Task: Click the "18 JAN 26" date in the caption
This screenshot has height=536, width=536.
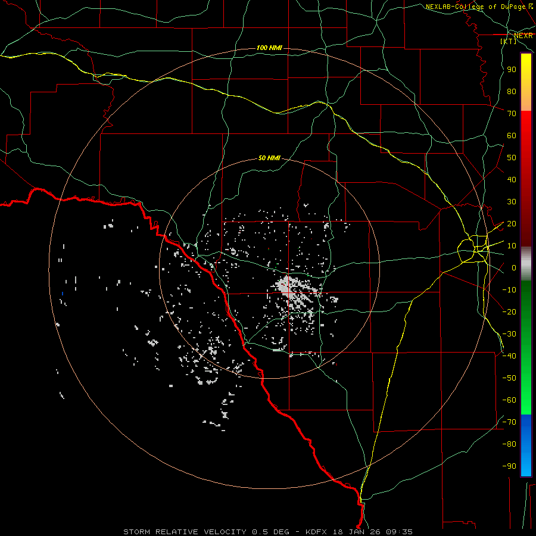Action: [357, 532]
